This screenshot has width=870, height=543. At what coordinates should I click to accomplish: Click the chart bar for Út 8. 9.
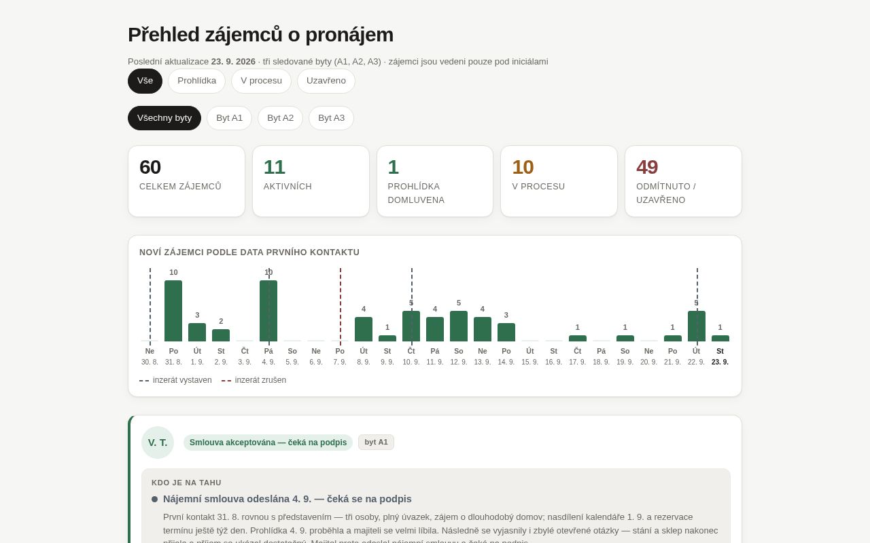pyautogui.click(x=364, y=329)
